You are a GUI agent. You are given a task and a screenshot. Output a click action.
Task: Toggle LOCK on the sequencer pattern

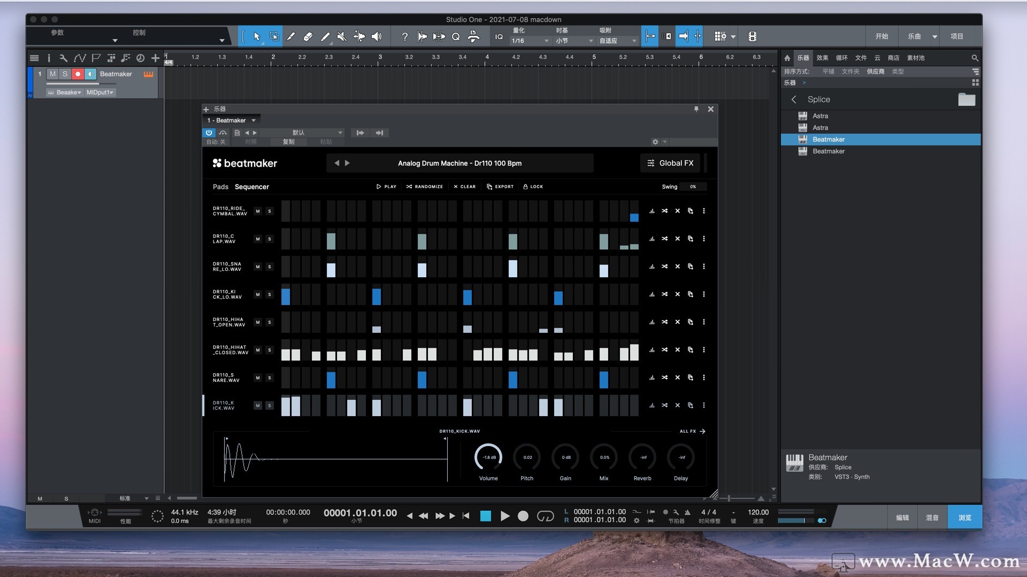click(533, 186)
